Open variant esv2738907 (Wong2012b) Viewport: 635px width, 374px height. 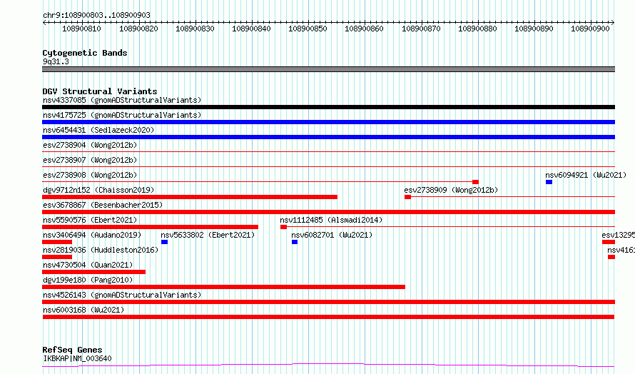coord(90,160)
